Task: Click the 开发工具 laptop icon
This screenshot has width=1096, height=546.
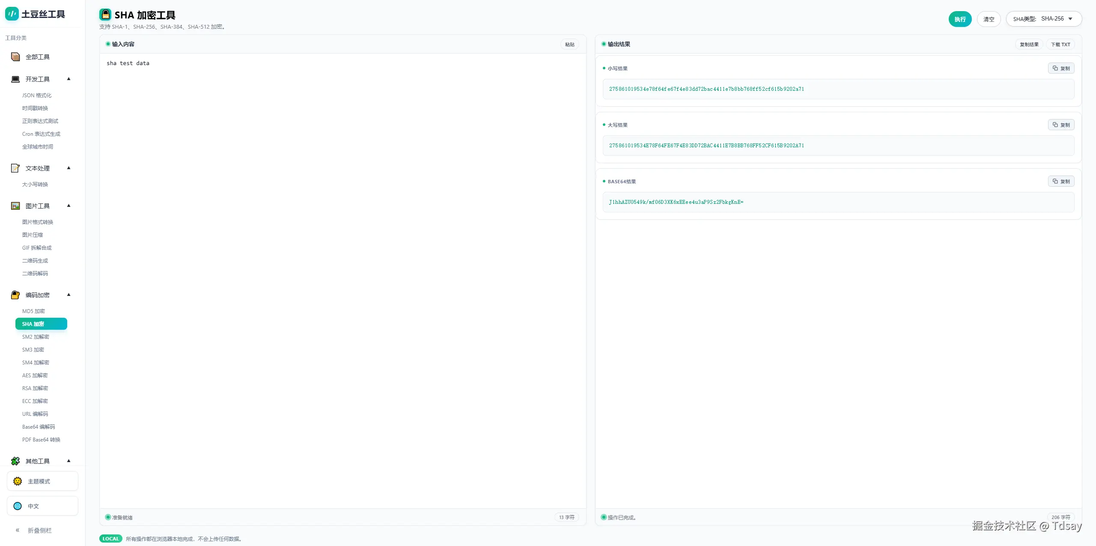Action: point(15,79)
